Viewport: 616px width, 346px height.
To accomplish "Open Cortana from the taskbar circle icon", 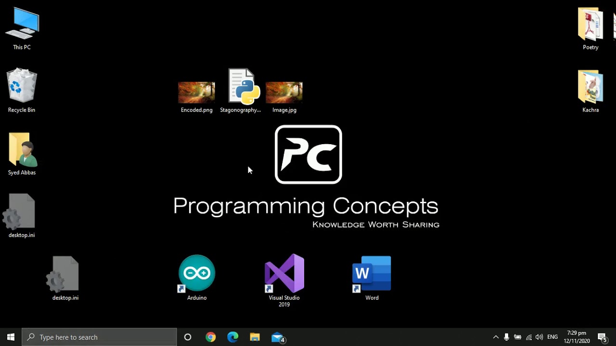I will pyautogui.click(x=188, y=337).
